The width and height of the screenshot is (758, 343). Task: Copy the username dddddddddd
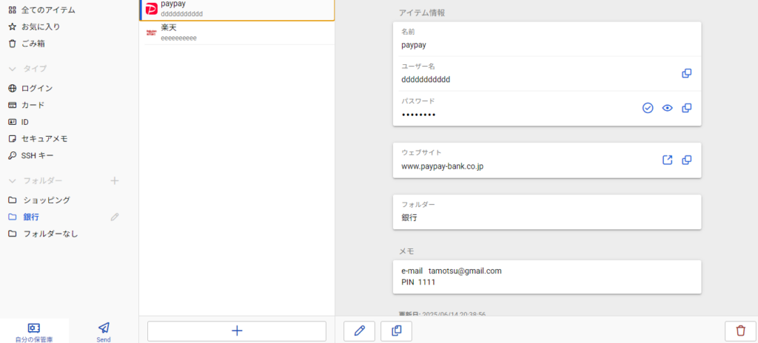[x=686, y=73]
